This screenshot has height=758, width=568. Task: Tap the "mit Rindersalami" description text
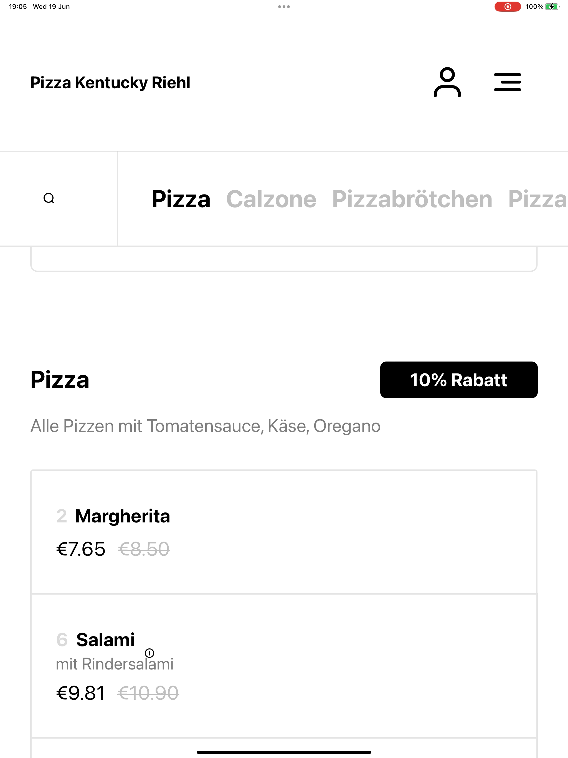click(115, 664)
